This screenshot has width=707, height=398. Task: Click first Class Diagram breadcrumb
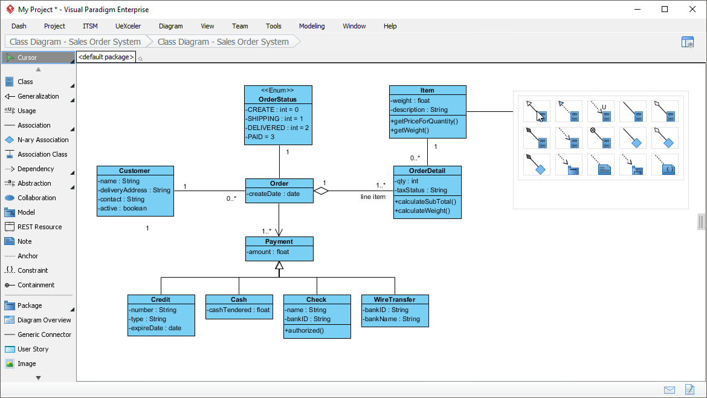[x=76, y=42]
